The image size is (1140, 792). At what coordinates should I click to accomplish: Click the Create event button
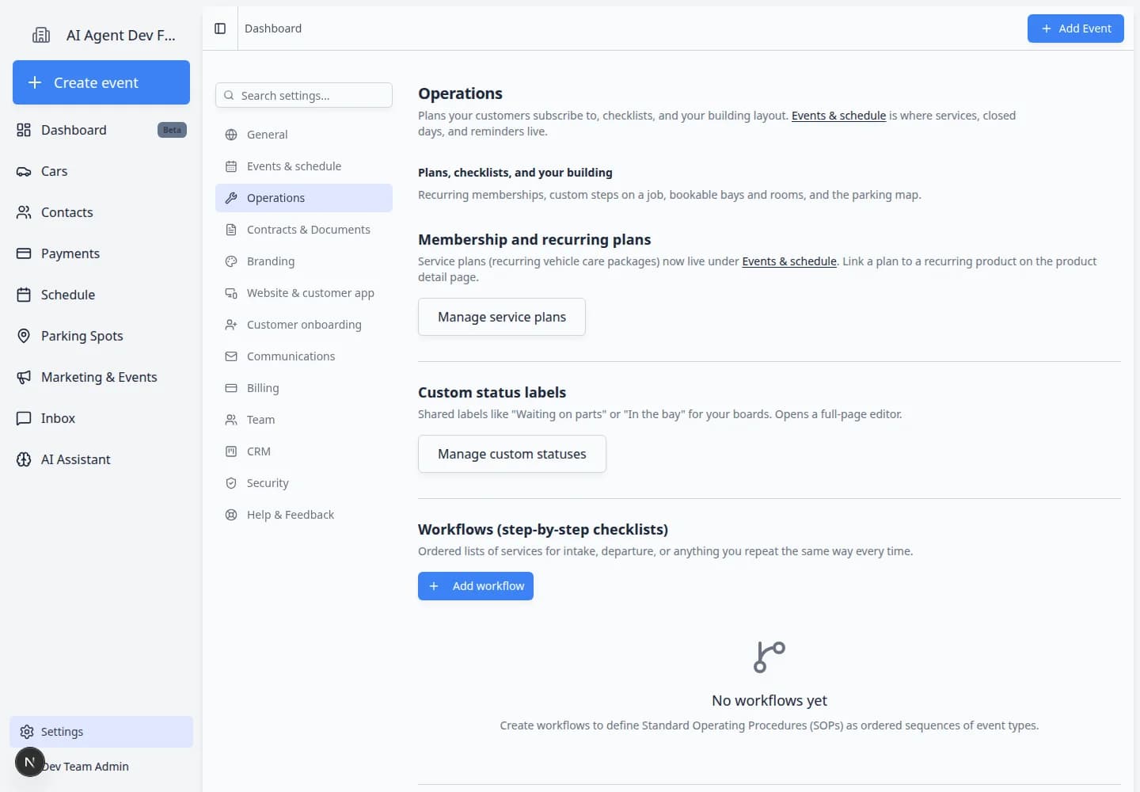coord(101,82)
